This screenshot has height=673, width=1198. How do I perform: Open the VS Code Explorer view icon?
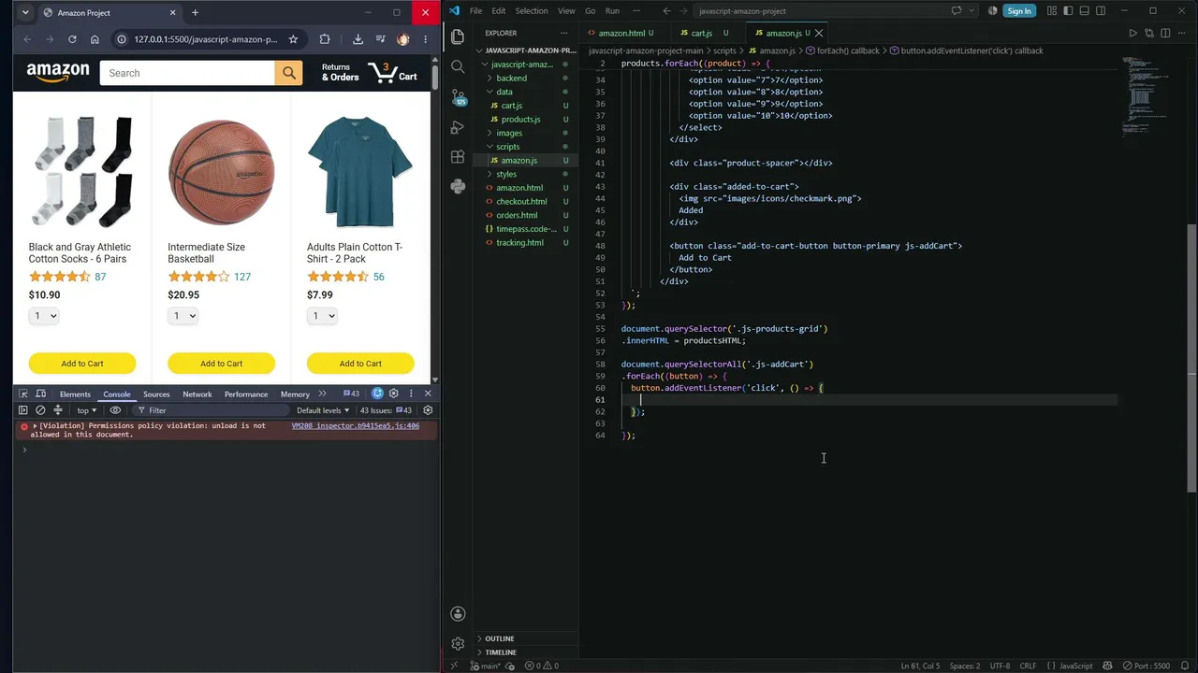458,36
